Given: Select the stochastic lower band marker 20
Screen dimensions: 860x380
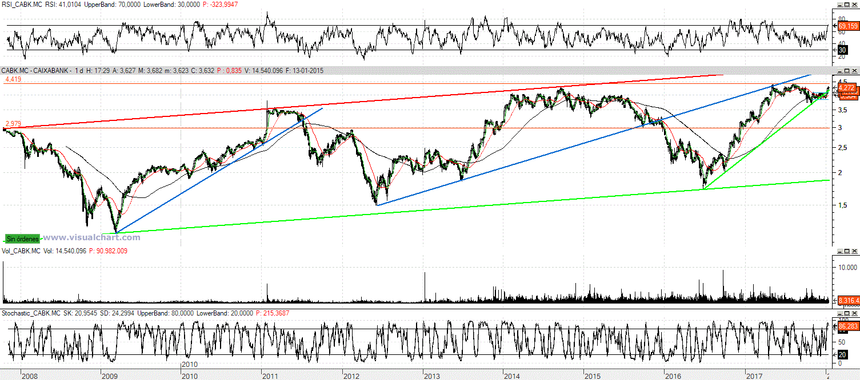Looking at the screenshot, I should (x=842, y=355).
